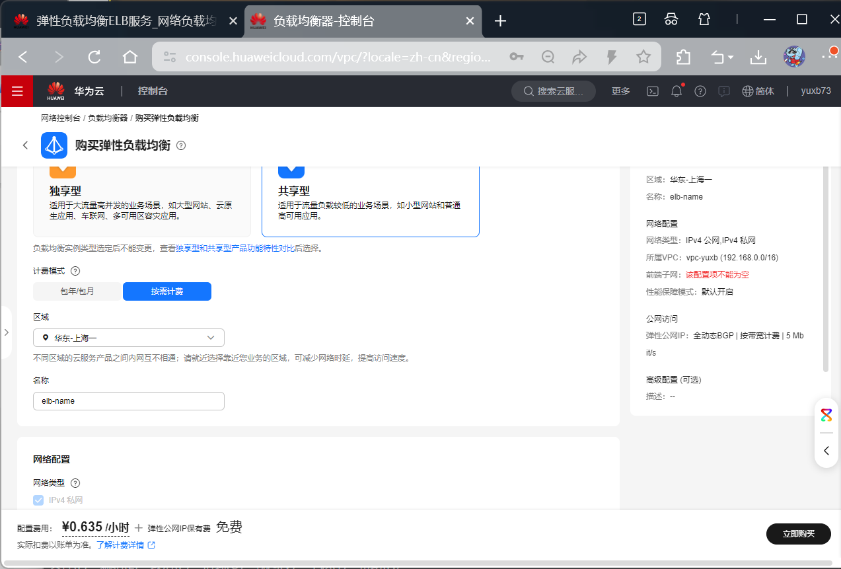Go back with the page-title arrow
Viewport: 841px width, 569px height.
(25, 145)
